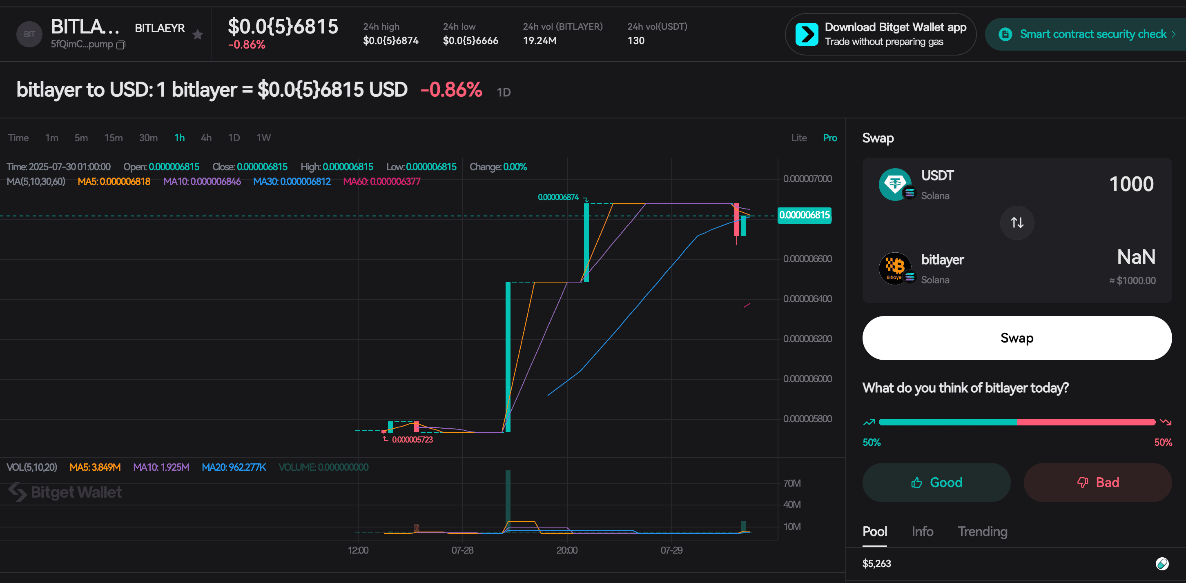This screenshot has width=1186, height=583.
Task: Switch chart to 5m interval
Action: pos(81,138)
